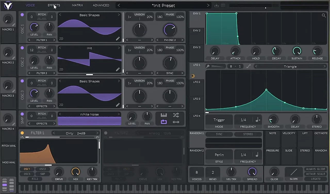Click the OSC 3 wavetable edit pencil

(x=118, y=105)
